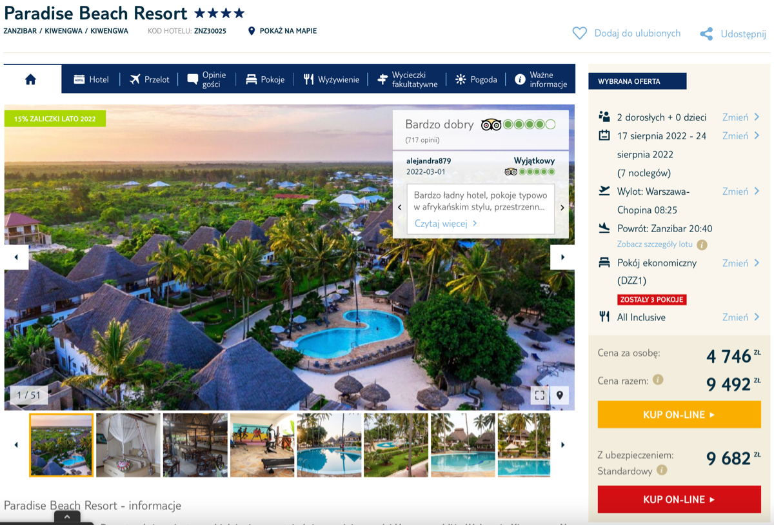
Task: Switch to the Przelot tab
Action: tap(149, 79)
